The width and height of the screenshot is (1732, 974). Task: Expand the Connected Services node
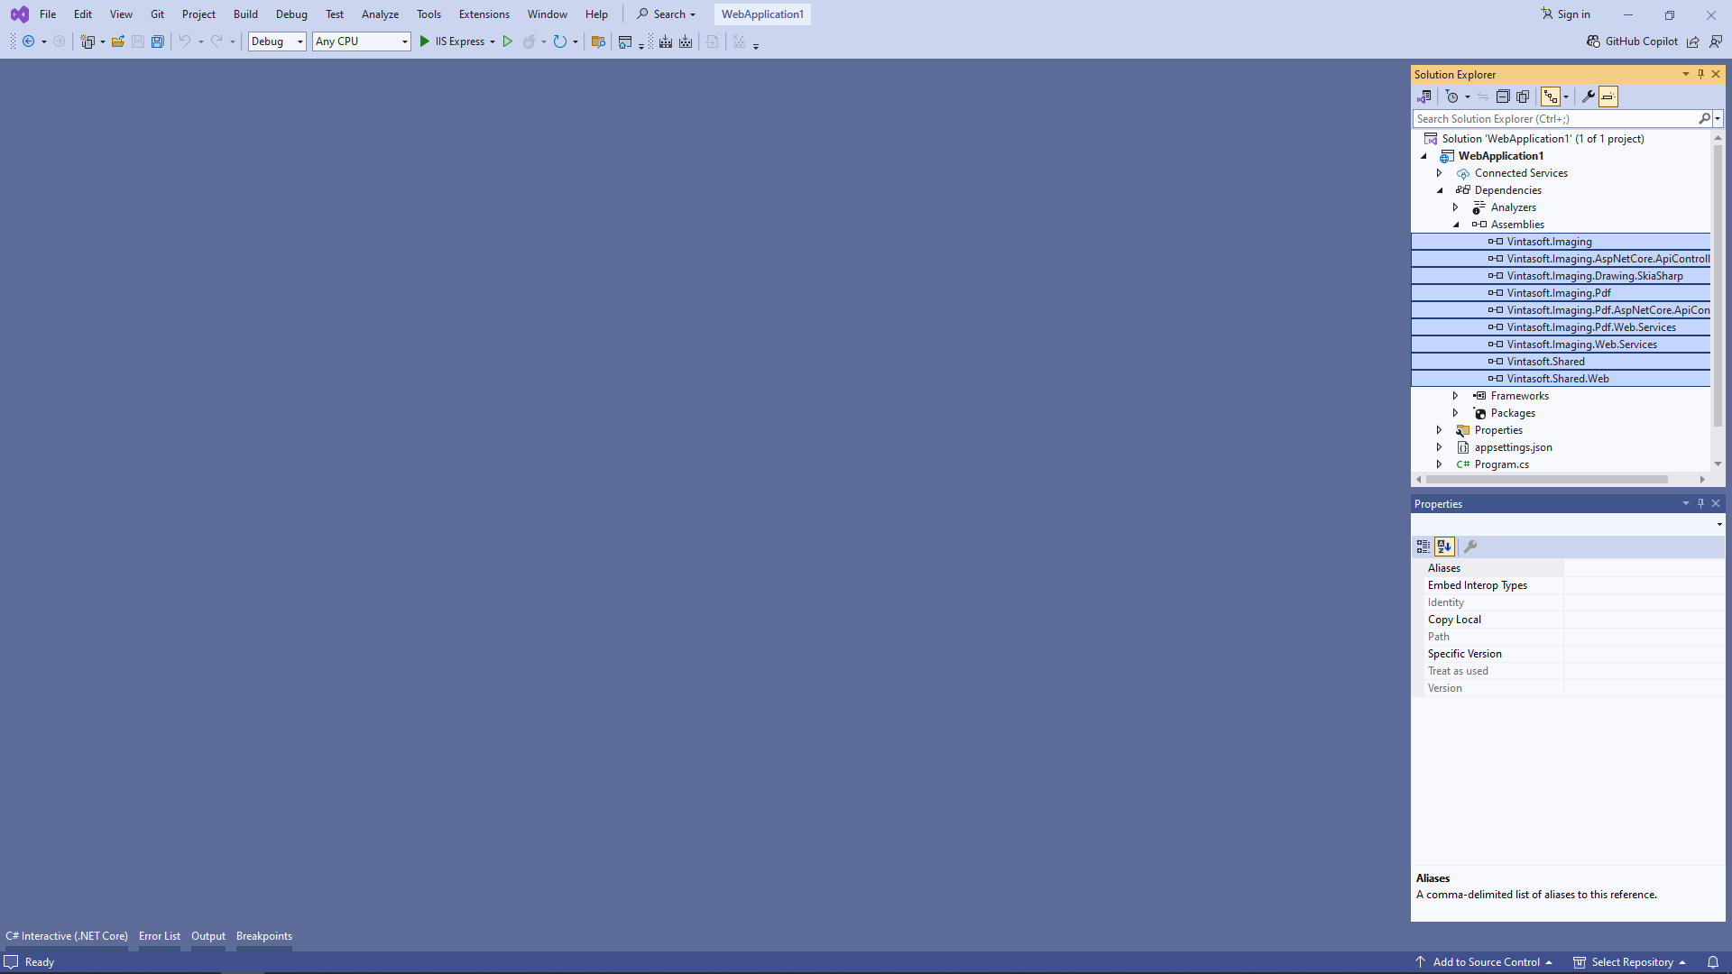tap(1440, 173)
